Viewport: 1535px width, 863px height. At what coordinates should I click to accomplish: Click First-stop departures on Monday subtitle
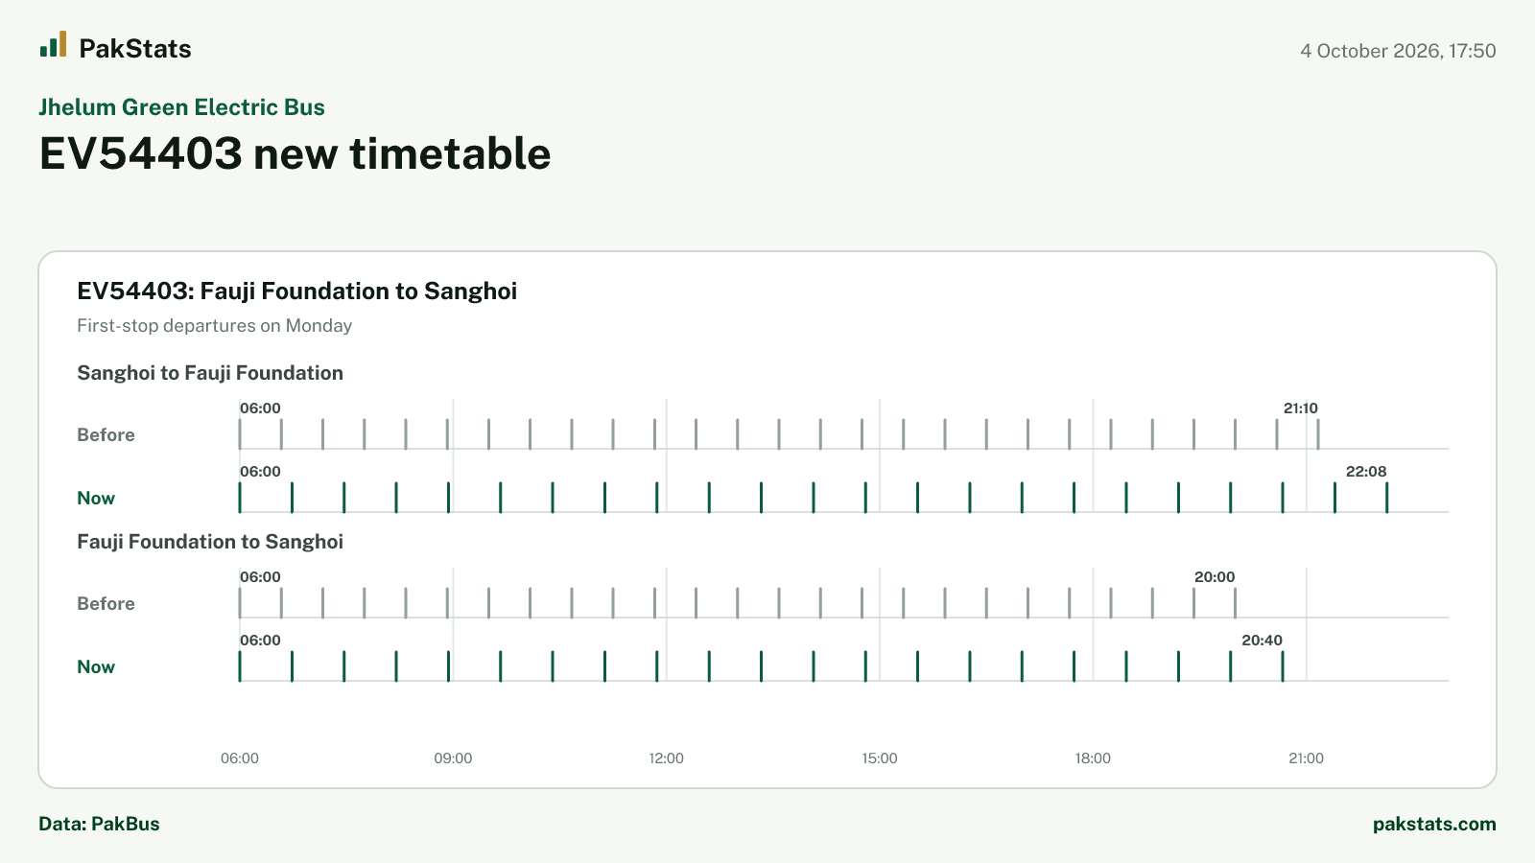click(x=214, y=325)
